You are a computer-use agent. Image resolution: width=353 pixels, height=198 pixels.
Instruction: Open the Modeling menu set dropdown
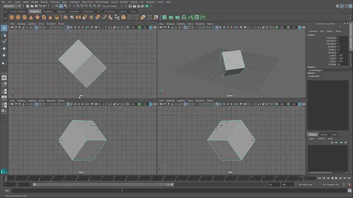12,6
